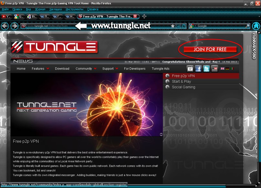Viewport: 261px width, 188px height.
Task: Switch to the Bi... pinned tab
Action: point(32,16)
